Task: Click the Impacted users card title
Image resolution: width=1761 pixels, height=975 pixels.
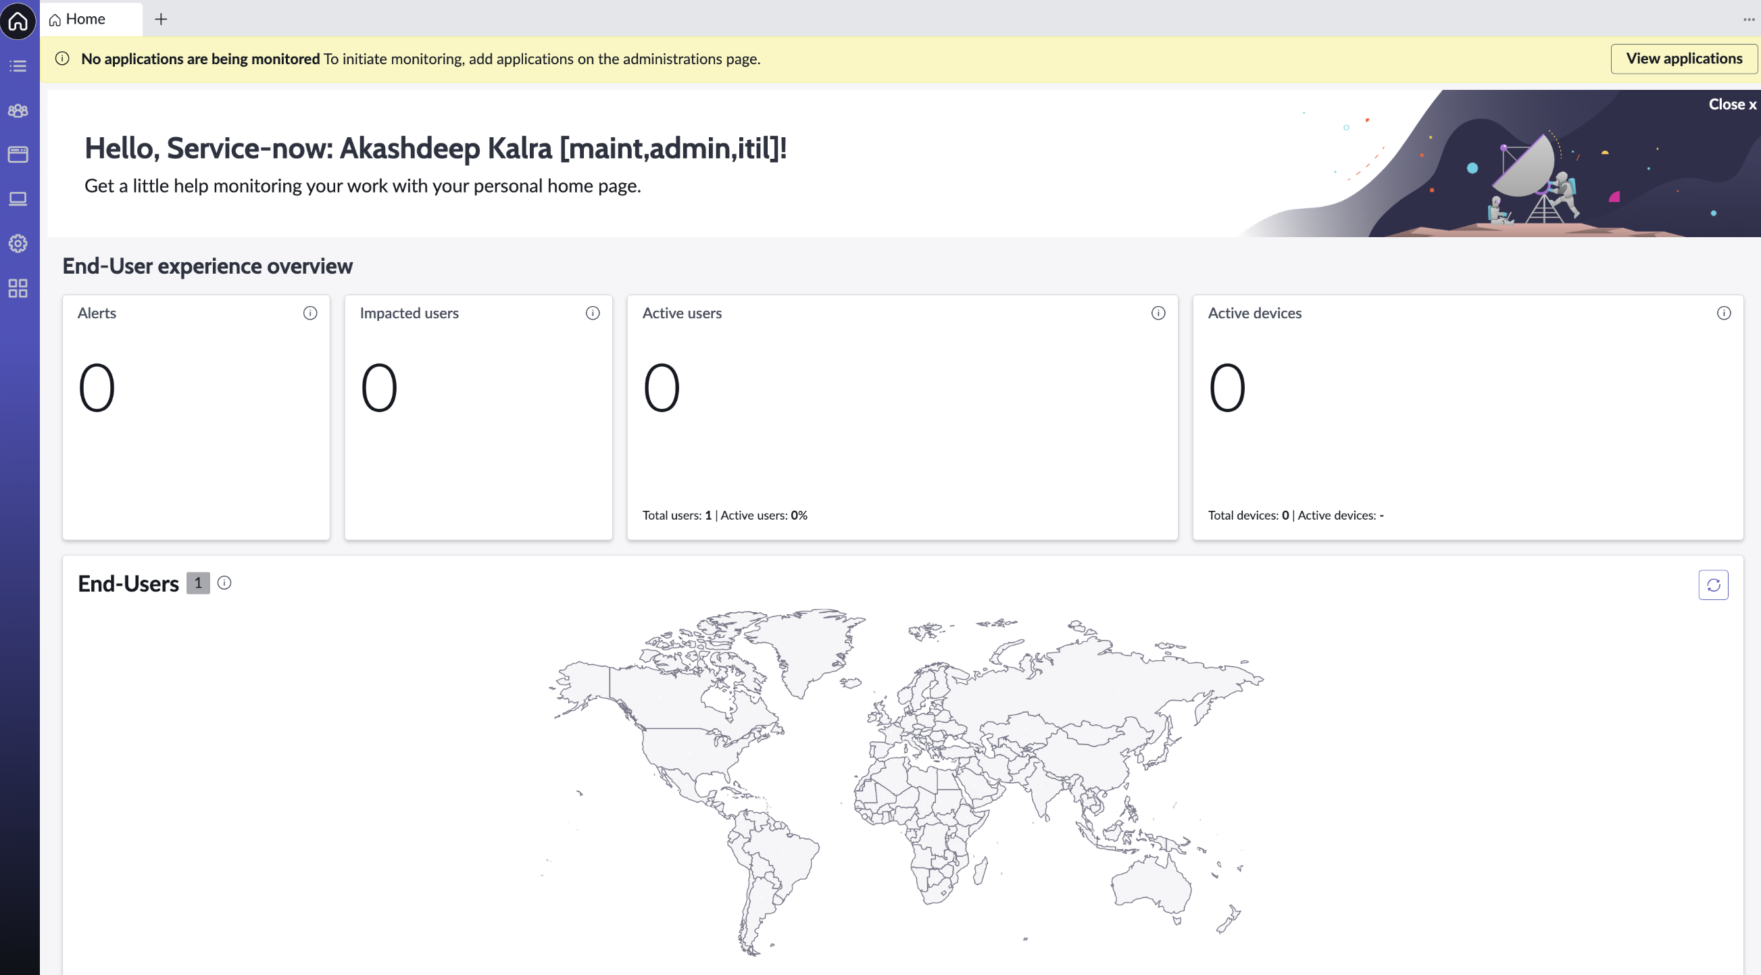Action: coord(409,313)
